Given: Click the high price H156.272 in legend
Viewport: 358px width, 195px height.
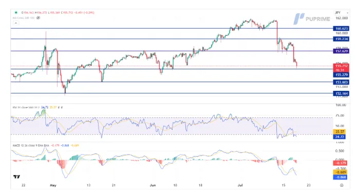Looking at the screenshot, I should pyautogui.click(x=41, y=12).
